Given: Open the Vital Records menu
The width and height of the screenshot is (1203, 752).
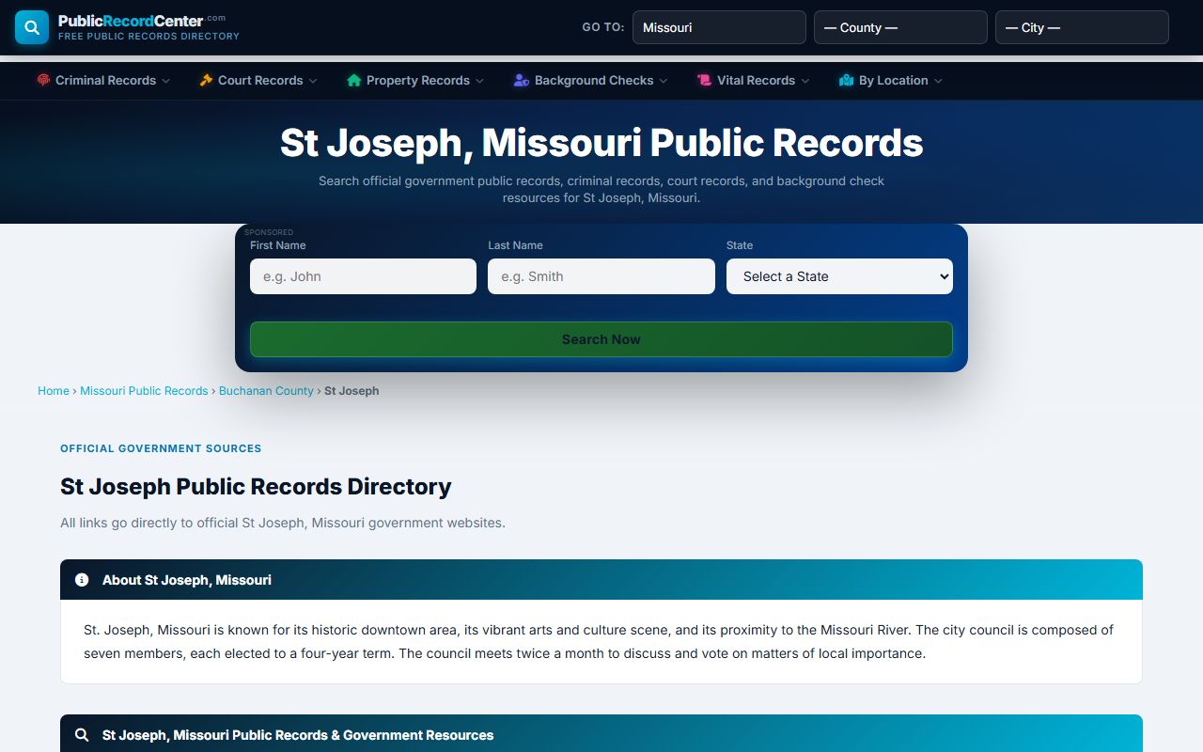Looking at the screenshot, I should coord(753,81).
